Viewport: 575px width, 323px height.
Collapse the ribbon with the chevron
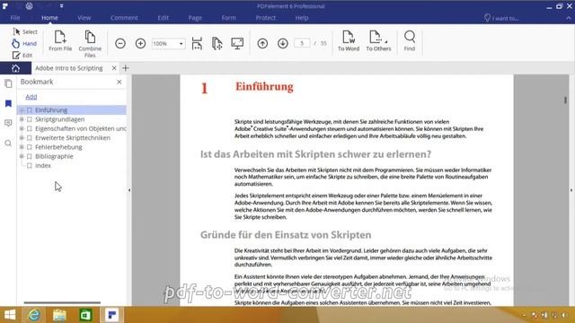568,18
